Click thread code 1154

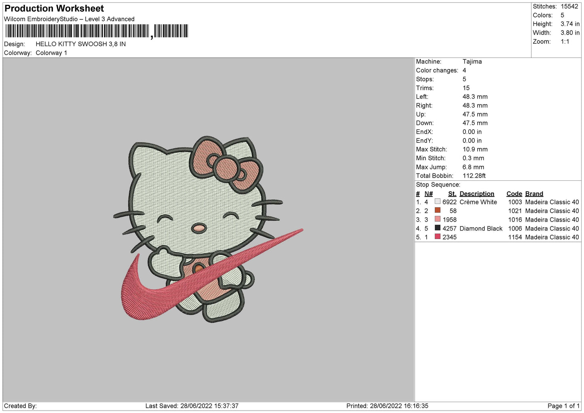coord(515,237)
